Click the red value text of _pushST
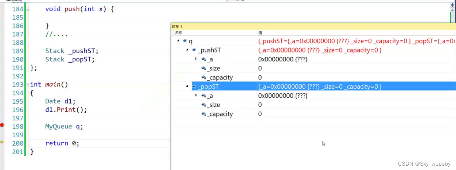The height and width of the screenshot is (170, 456). 320,50
